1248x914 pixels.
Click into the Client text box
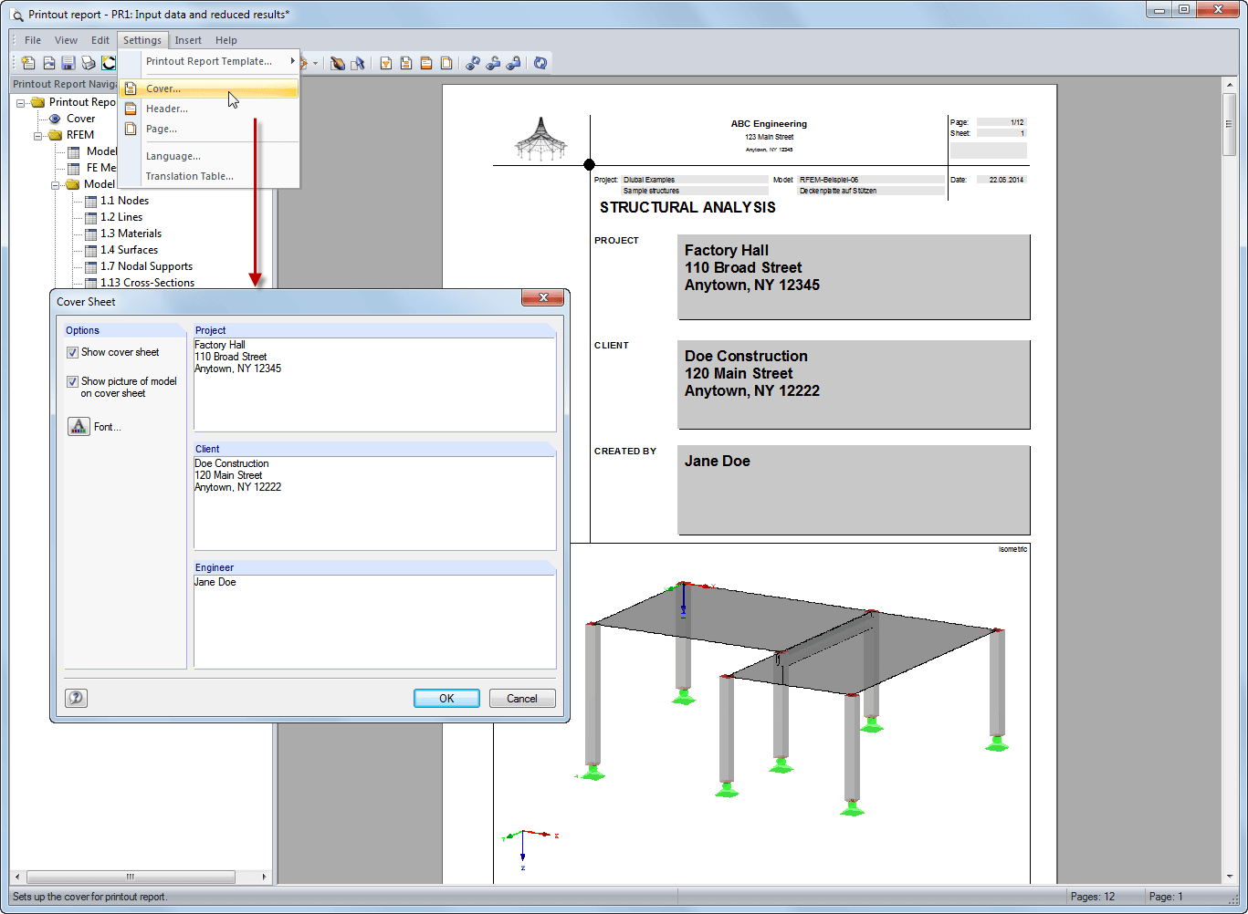(x=375, y=503)
